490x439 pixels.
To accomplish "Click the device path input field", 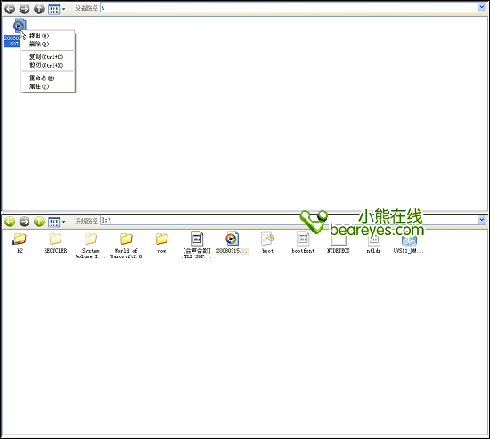I will pyautogui.click(x=289, y=8).
